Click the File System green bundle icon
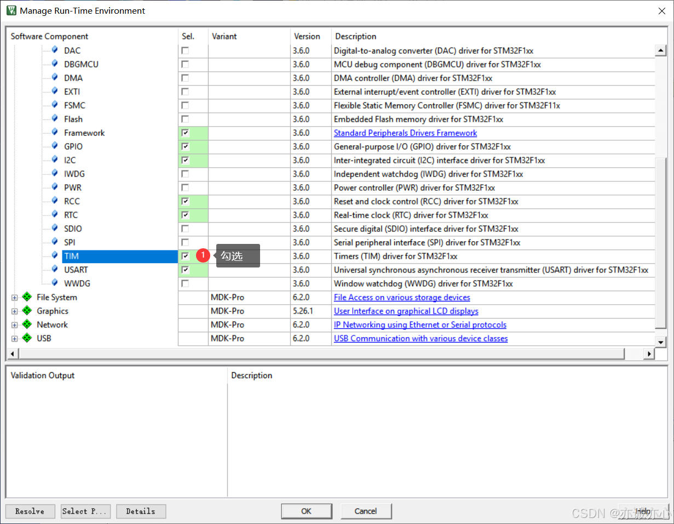 (27, 297)
